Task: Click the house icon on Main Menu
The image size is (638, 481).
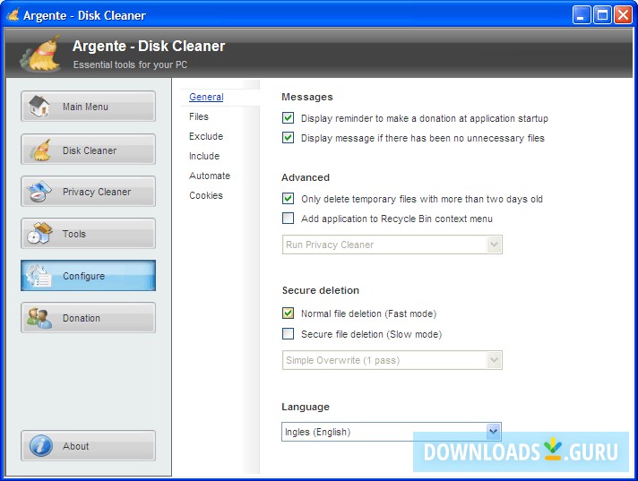Action: [x=39, y=107]
